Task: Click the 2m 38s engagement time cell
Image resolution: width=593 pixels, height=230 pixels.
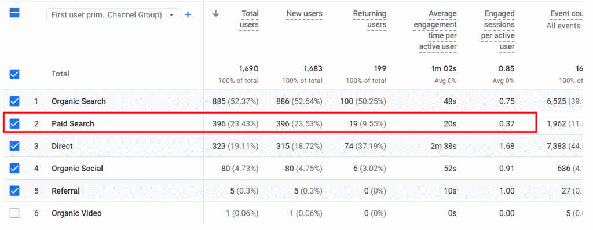Action: [x=444, y=146]
